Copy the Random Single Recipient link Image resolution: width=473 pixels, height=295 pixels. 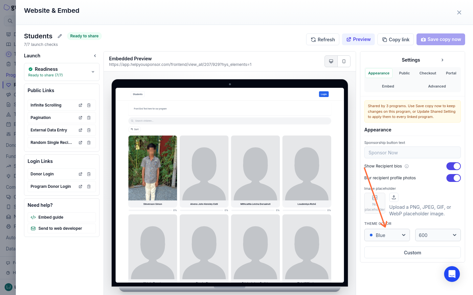pos(89,143)
